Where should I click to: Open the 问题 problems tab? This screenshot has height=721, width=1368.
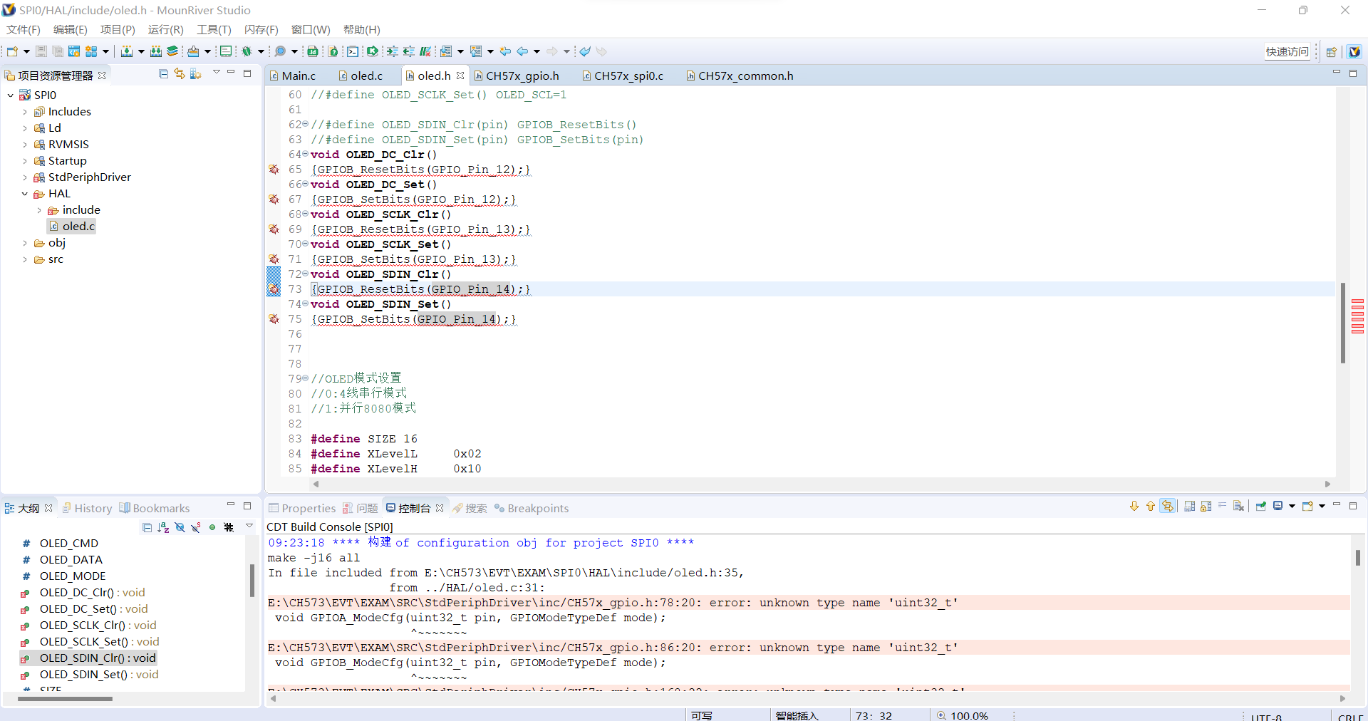click(361, 508)
